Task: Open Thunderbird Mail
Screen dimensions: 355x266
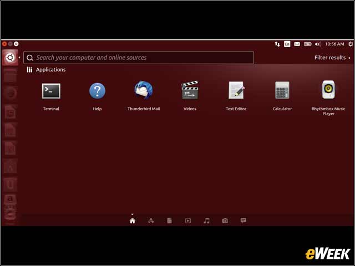Action: pos(144,90)
